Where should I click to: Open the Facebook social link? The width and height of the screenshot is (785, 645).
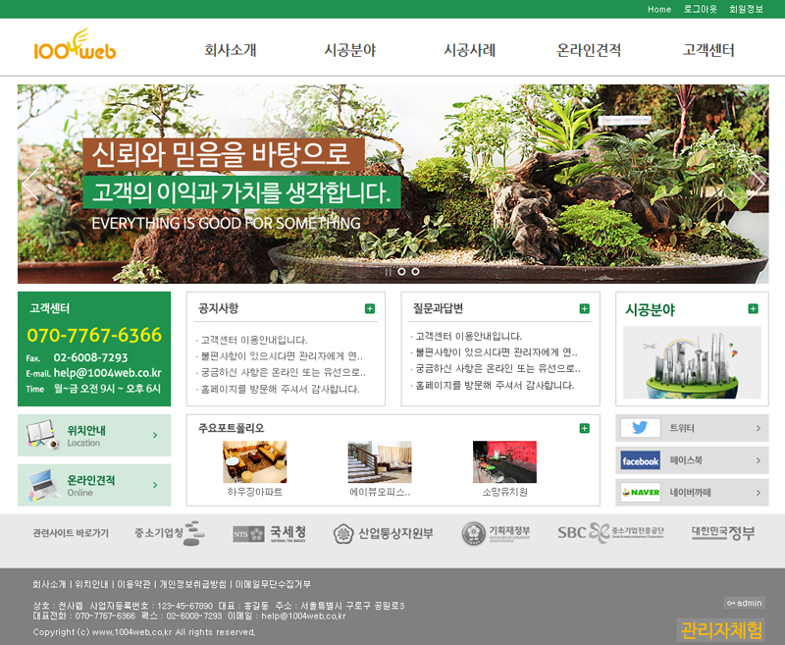coord(692,459)
